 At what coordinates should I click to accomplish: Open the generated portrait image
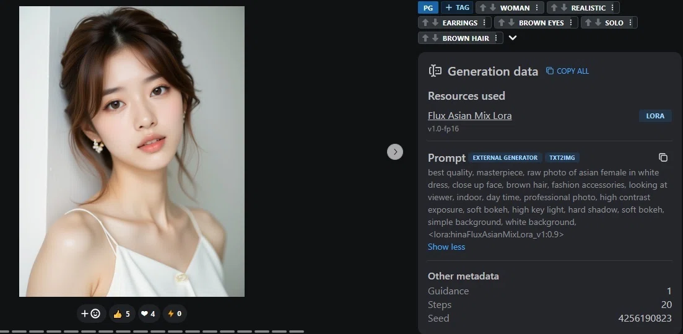click(x=131, y=151)
